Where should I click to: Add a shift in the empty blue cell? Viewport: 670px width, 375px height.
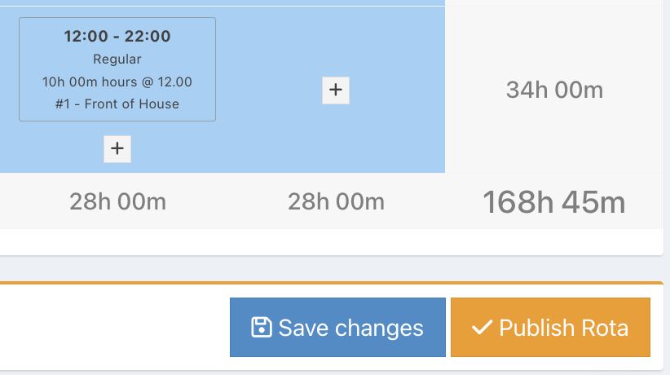[336, 90]
